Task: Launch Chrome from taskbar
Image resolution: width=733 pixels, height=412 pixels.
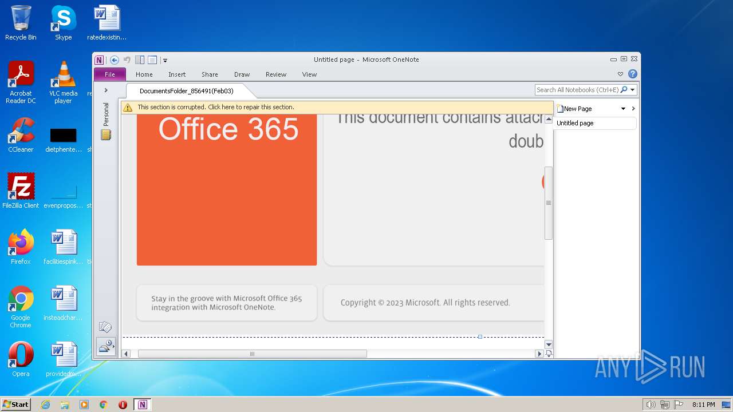Action: tap(104, 405)
